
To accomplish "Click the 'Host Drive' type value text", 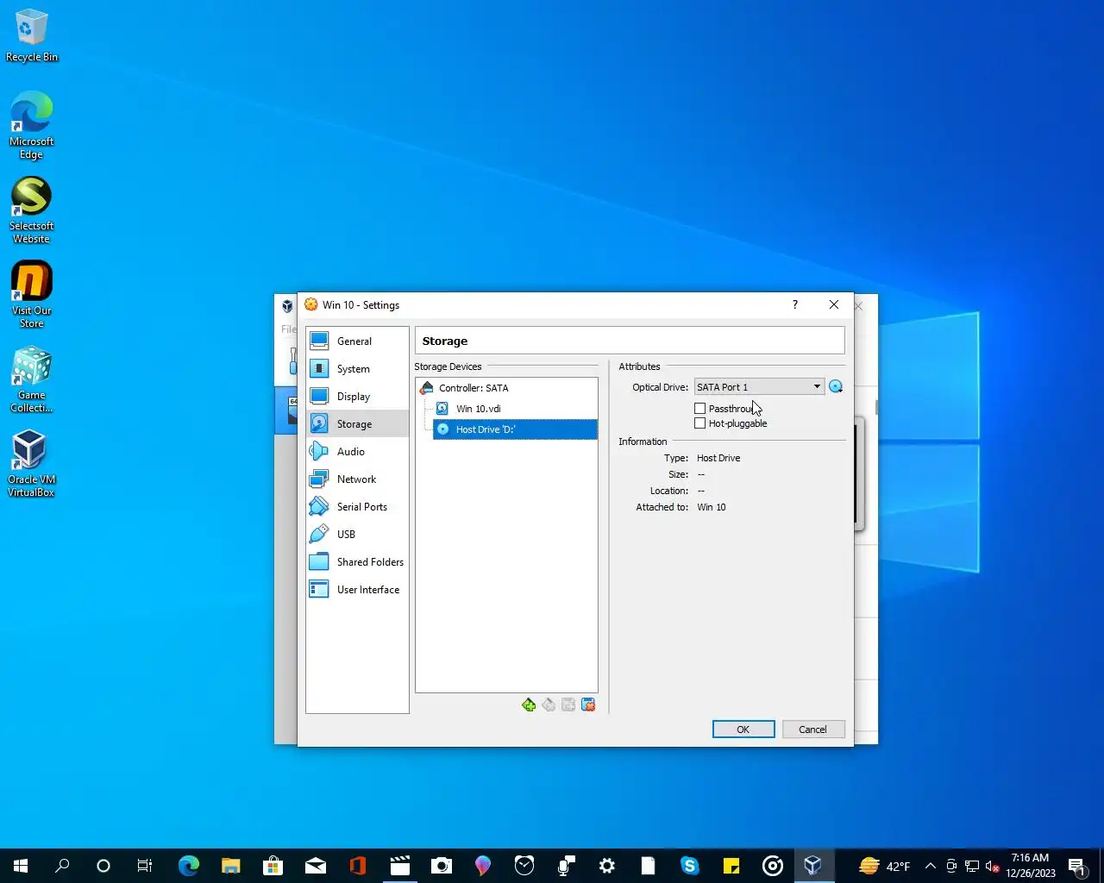I will (718, 458).
